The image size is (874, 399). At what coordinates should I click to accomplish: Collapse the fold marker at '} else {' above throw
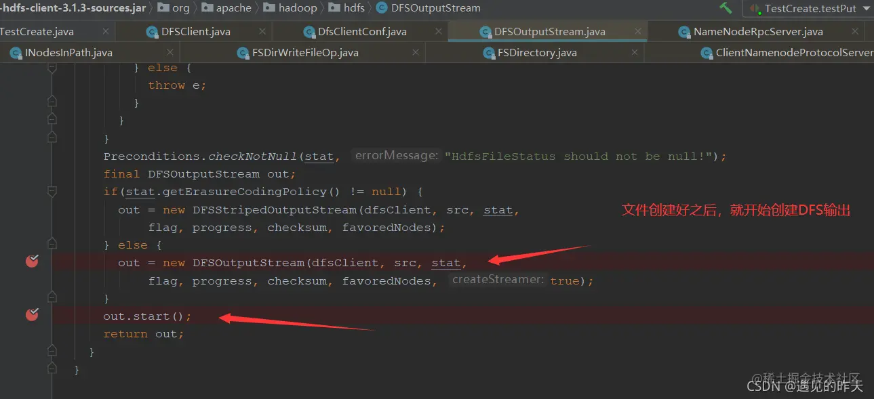coord(52,68)
